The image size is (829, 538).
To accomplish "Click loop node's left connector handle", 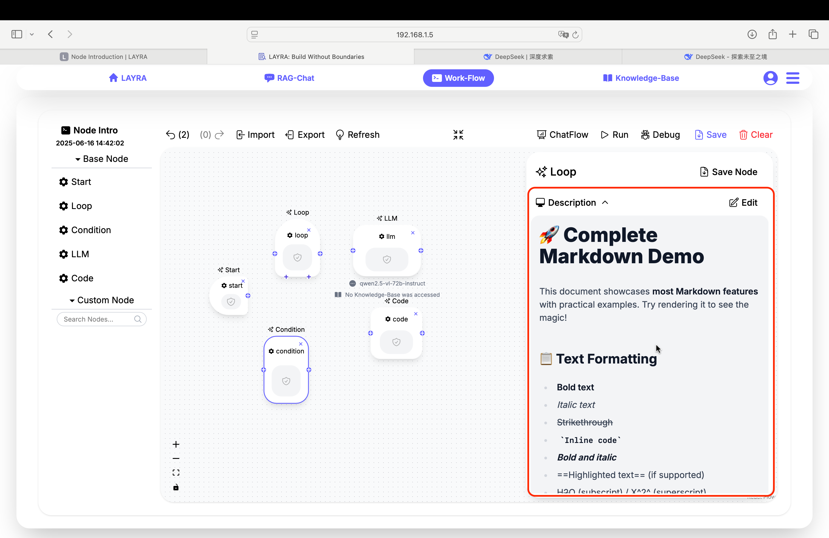I will 275,254.
